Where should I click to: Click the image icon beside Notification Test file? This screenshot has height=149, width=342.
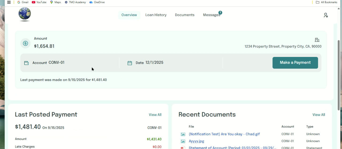(x=183, y=134)
